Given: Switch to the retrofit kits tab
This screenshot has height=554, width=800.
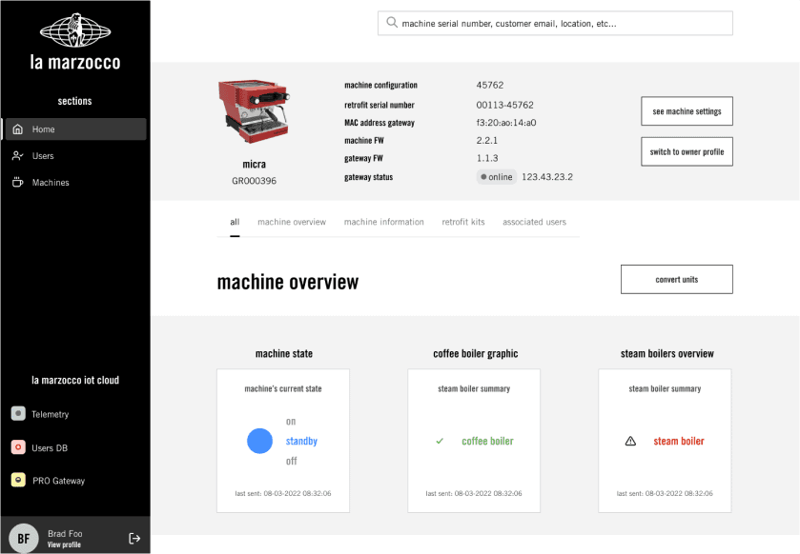Looking at the screenshot, I should click(x=463, y=222).
